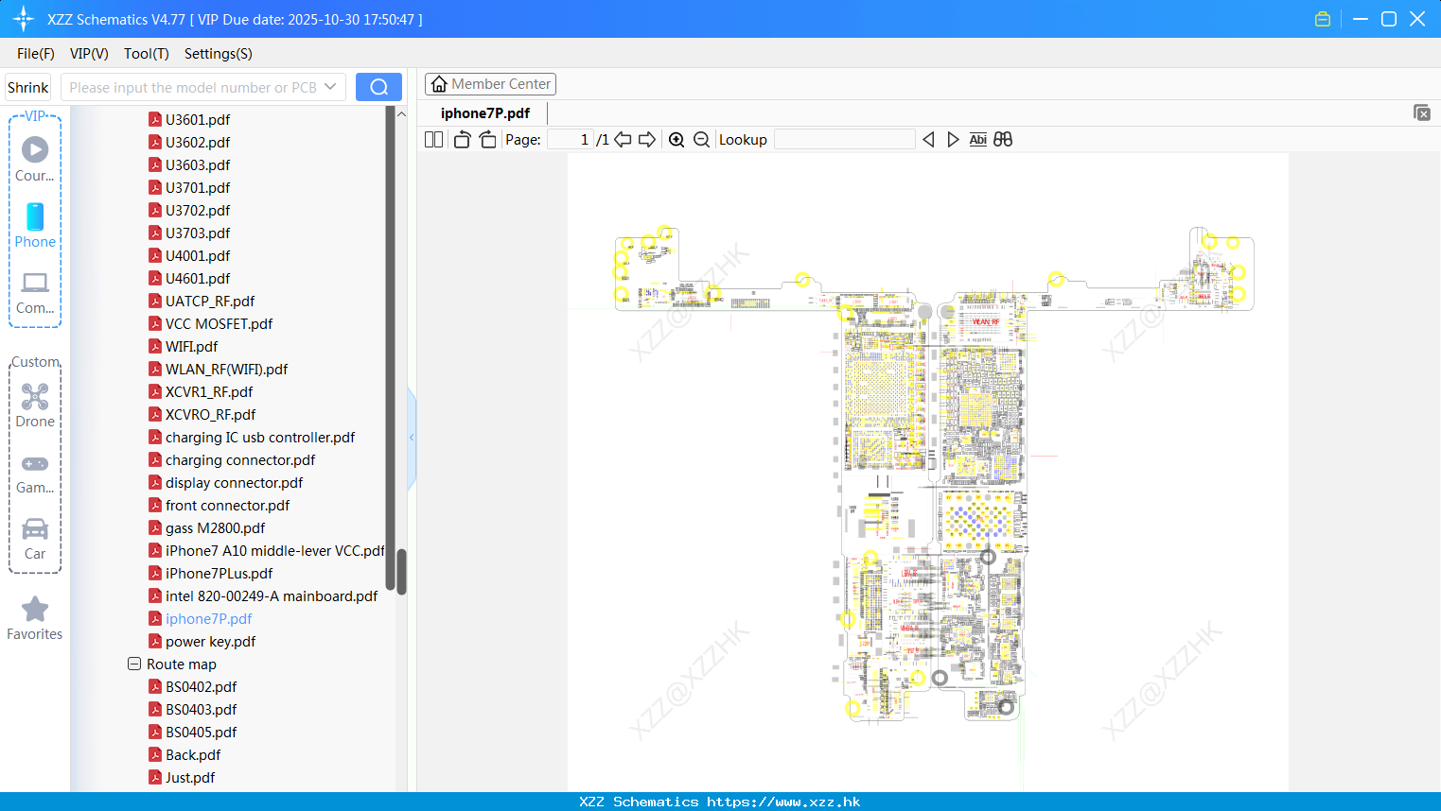Click the binoculars search icon
Viewport: 1441px width, 811px height.
[1003, 139]
